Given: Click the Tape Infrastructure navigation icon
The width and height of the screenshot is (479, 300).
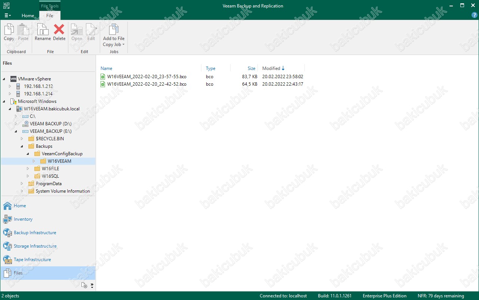Looking at the screenshot, I should 7,260.
